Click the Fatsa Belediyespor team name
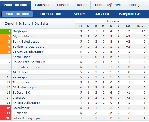Screen dimensions: 149x122 pyautogui.click(x=27, y=118)
